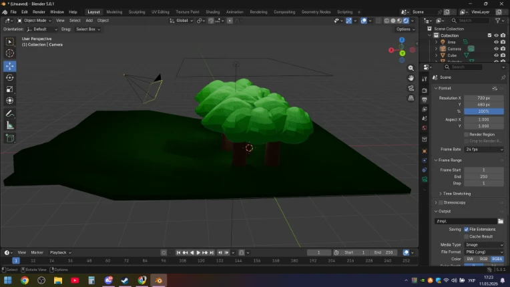Open the File Format PNG dropdown

click(484, 252)
